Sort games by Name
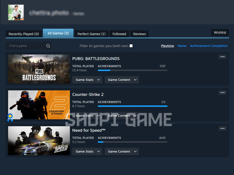The width and height of the screenshot is (234, 175). [182, 46]
